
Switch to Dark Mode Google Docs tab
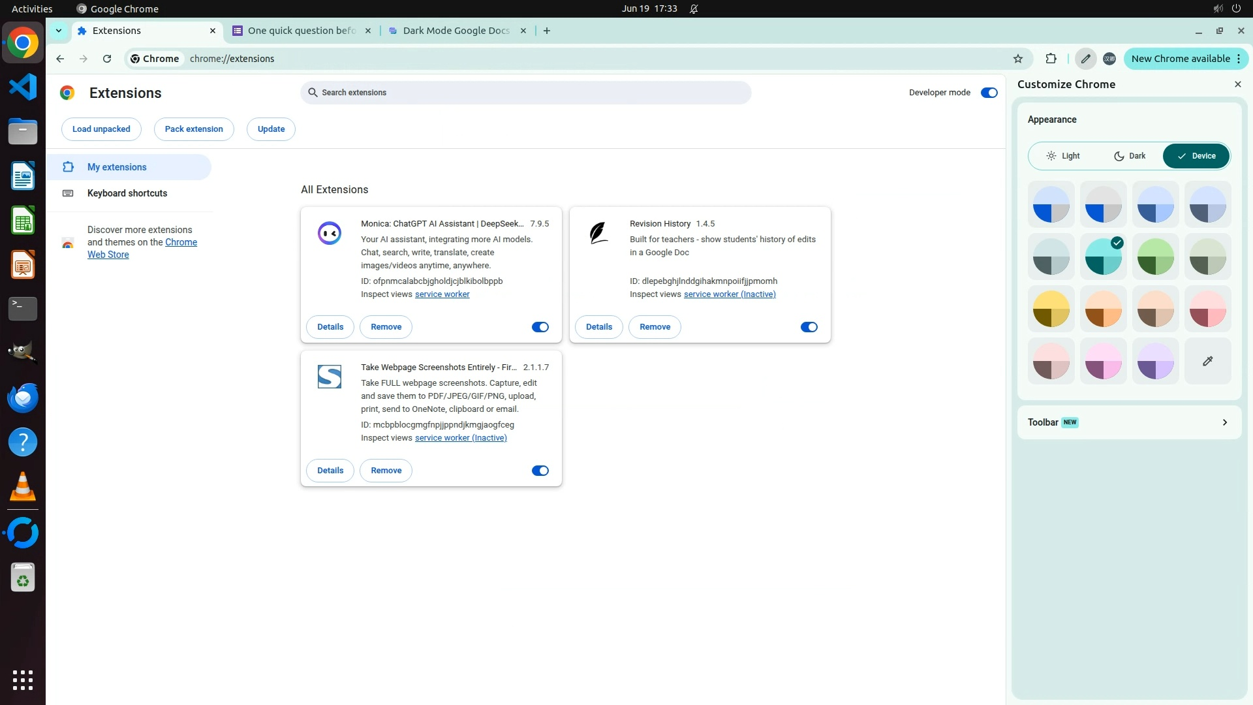coord(456,31)
